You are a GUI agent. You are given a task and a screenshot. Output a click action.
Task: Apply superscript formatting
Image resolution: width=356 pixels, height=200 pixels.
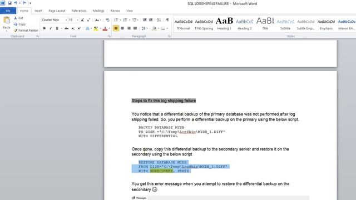(79, 28)
